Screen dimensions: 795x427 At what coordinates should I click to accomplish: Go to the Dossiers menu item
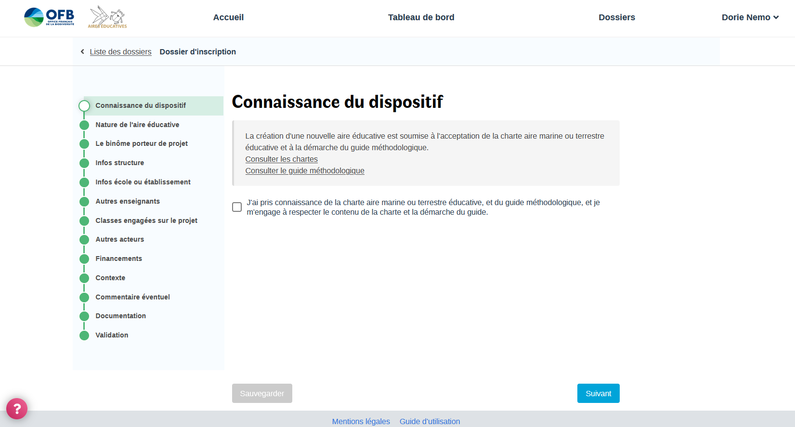(616, 17)
